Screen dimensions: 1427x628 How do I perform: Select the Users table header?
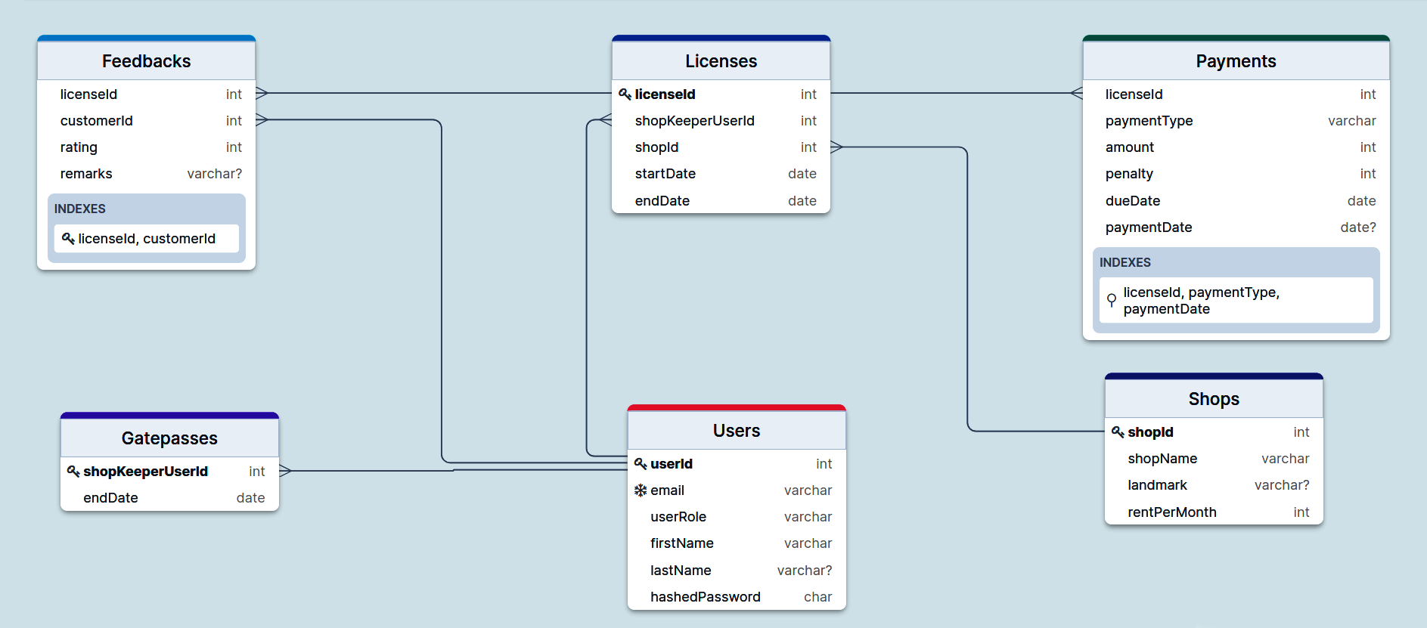(737, 431)
